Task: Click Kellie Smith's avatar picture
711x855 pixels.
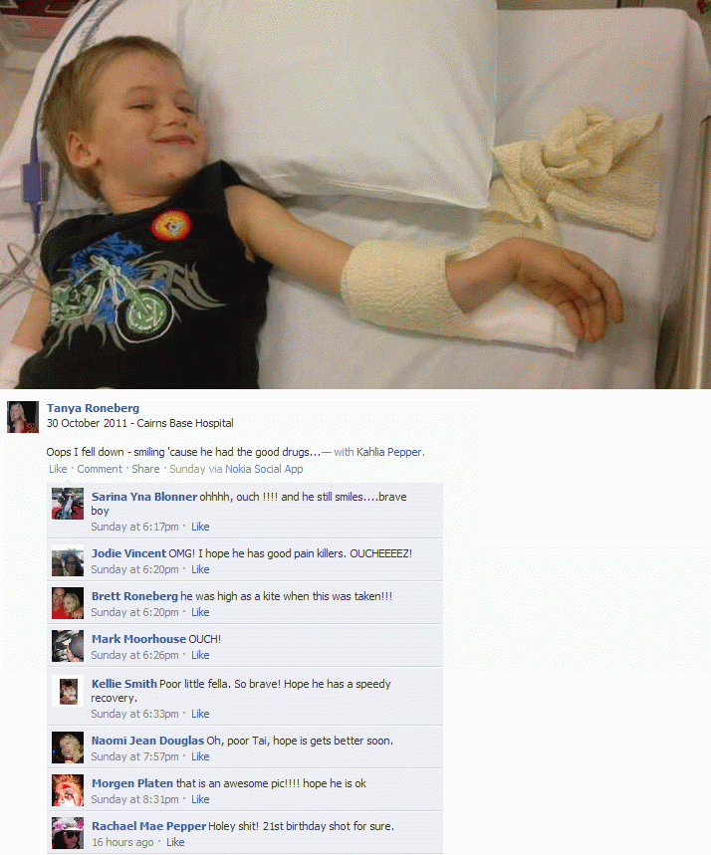Action: coord(68,691)
